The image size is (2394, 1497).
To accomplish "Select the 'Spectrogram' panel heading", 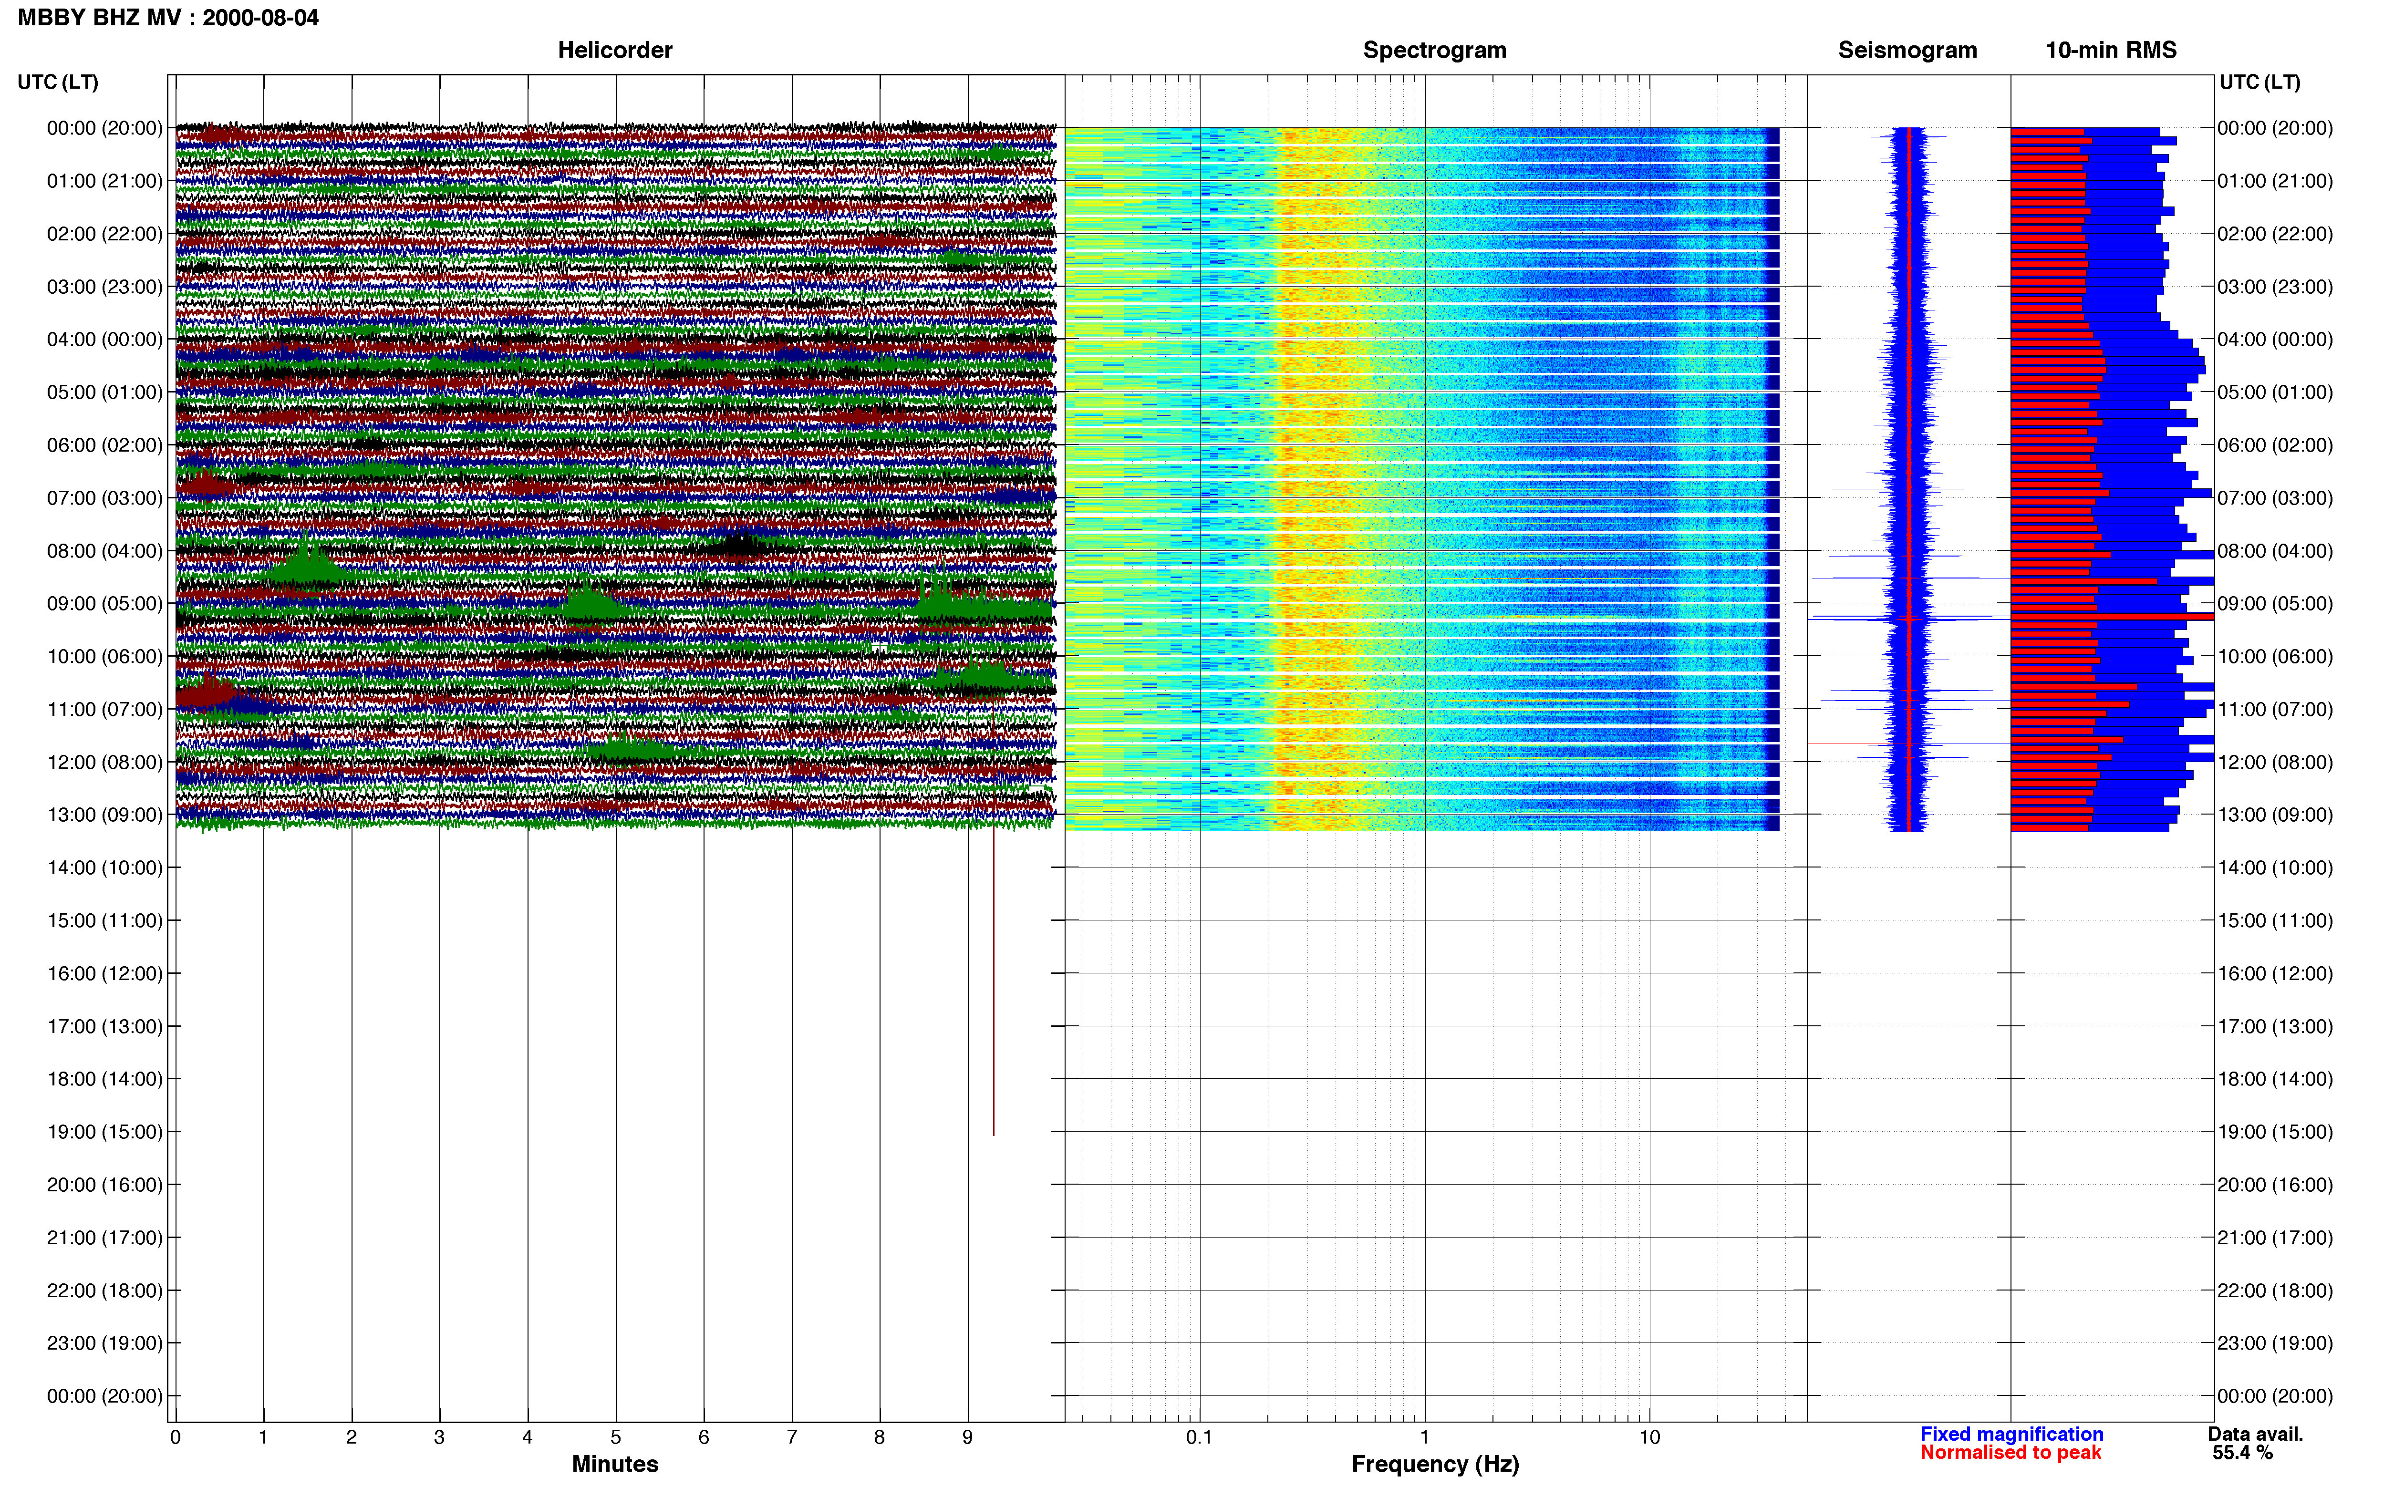I will [1435, 51].
